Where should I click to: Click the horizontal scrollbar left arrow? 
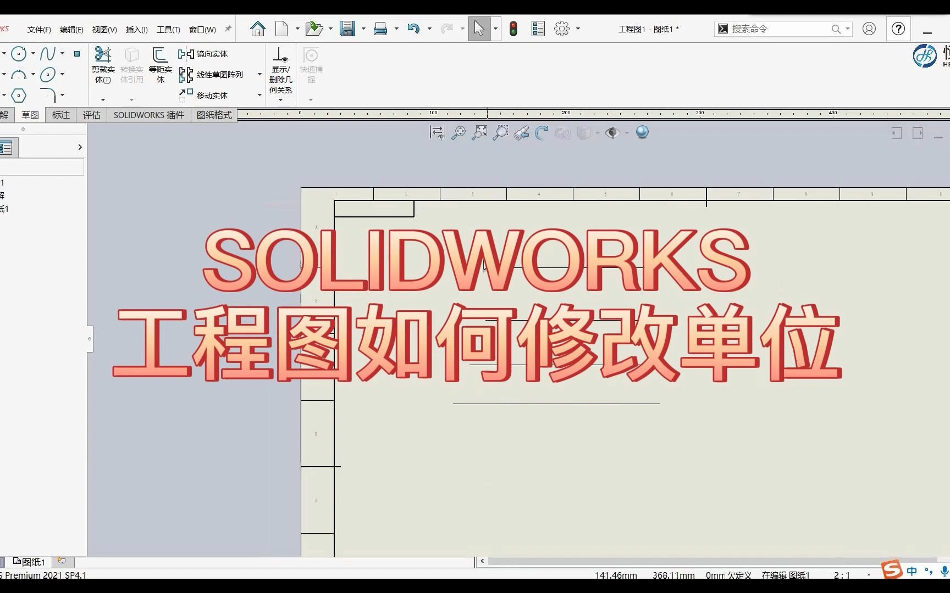pos(482,561)
